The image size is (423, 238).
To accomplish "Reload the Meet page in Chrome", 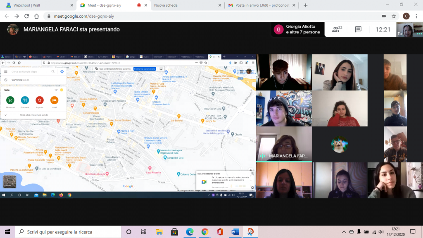I will [x=26, y=16].
